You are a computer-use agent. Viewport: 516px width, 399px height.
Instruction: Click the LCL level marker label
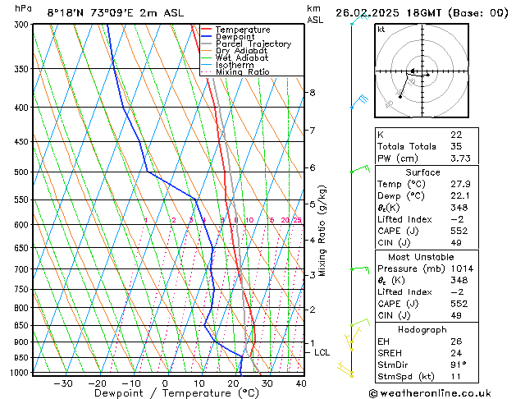[322, 352]
